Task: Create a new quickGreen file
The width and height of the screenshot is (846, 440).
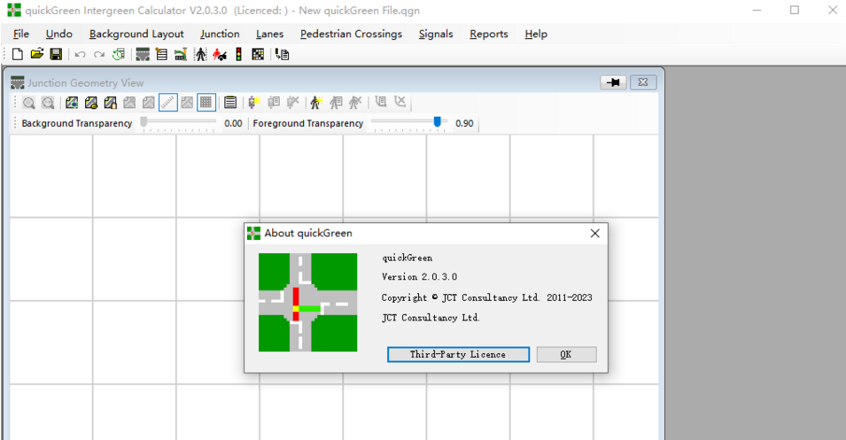Action: pos(17,55)
